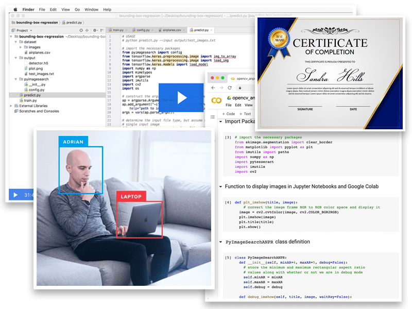Click the + Code button in Colab

[228, 114]
